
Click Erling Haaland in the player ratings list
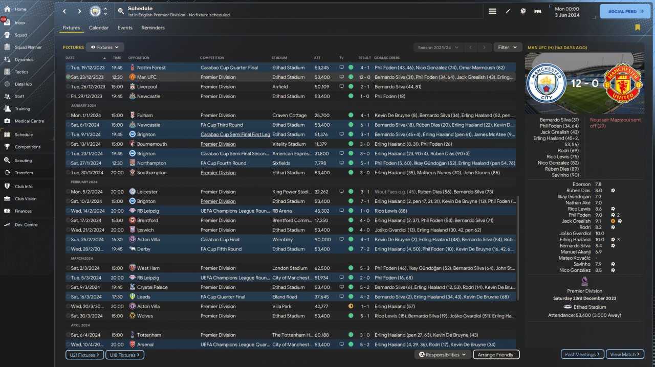pos(575,239)
